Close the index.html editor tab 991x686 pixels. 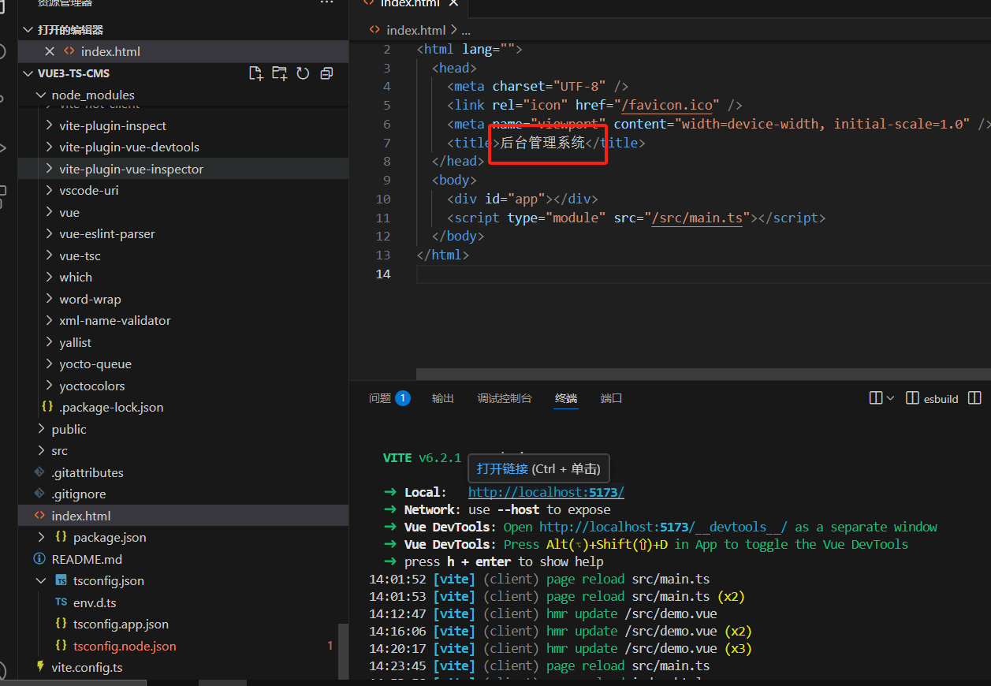pyautogui.click(x=453, y=3)
